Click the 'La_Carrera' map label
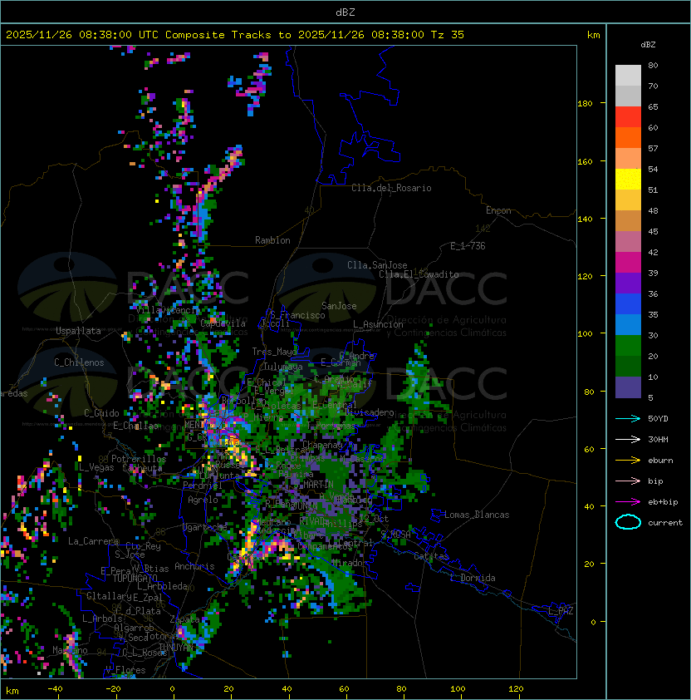This screenshot has height=700, width=691. point(94,541)
